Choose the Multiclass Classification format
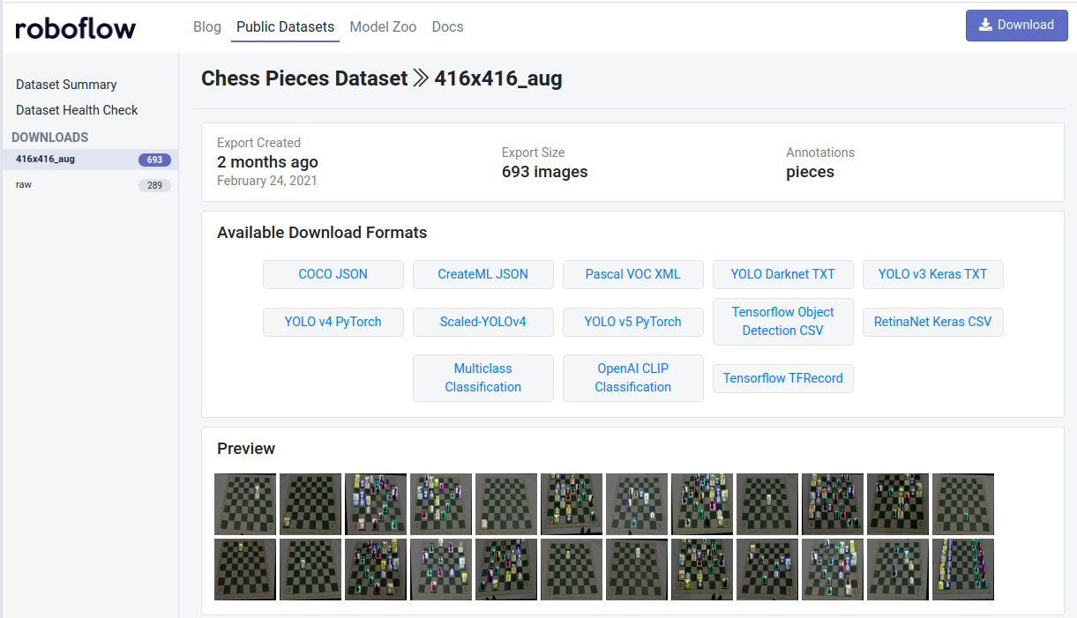 [x=483, y=377]
